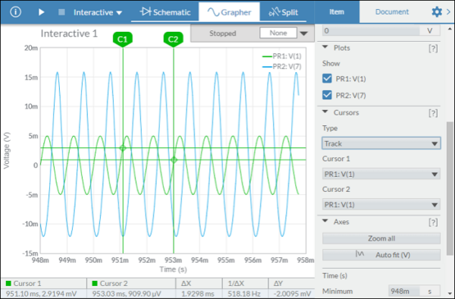Screen dimensions: 455x299
Task: Click the info circle icon
Action: pyautogui.click(x=15, y=12)
